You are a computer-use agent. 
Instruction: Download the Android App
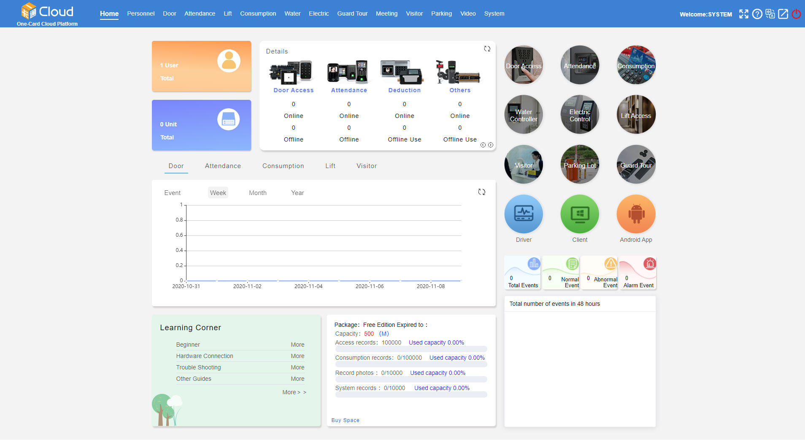pos(636,214)
